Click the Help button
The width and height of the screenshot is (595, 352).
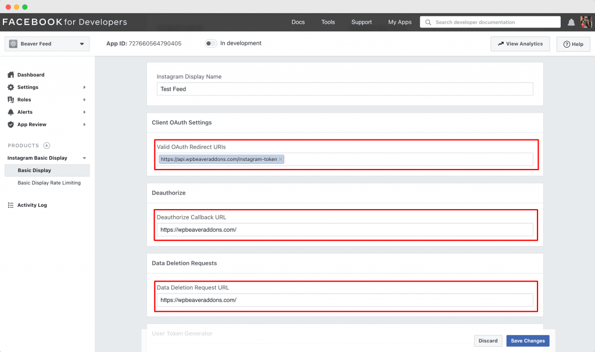point(573,44)
